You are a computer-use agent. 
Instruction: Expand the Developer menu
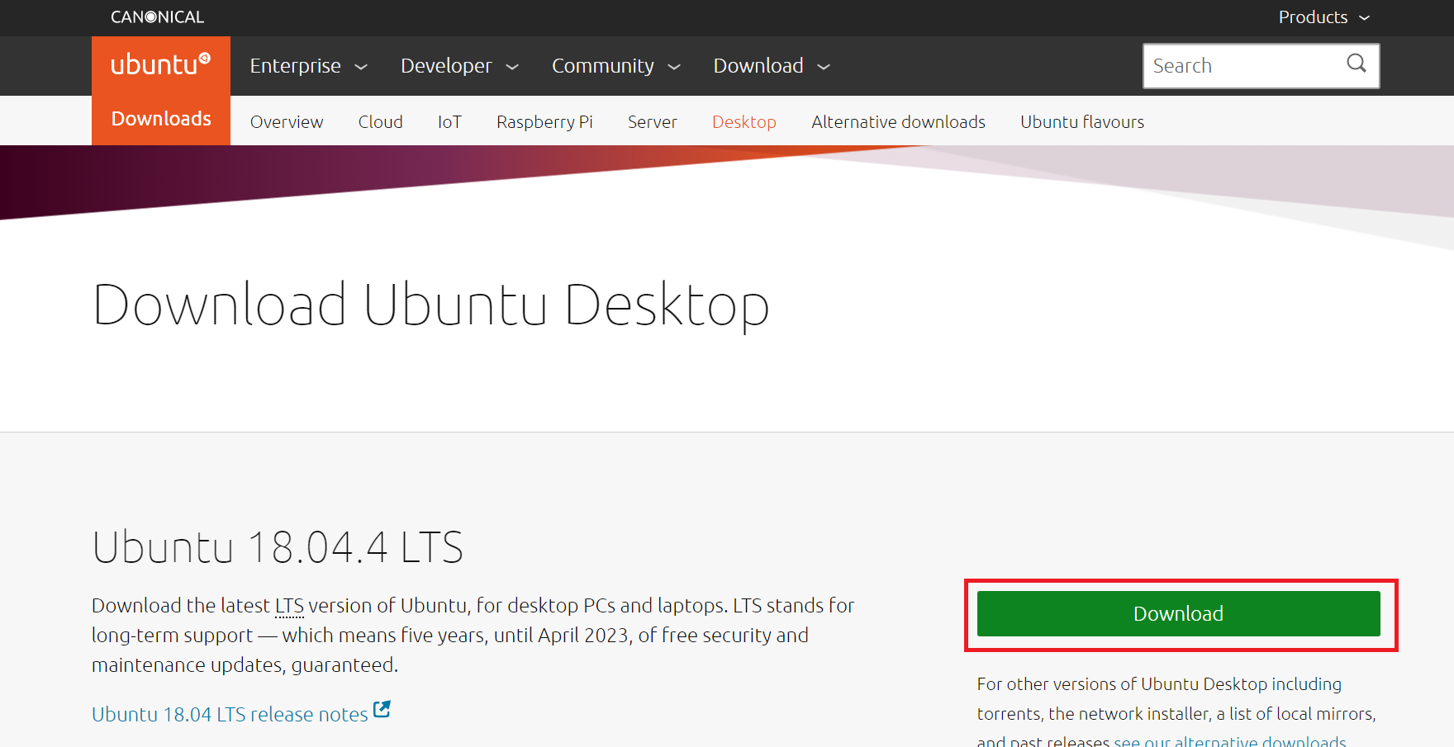tap(459, 66)
